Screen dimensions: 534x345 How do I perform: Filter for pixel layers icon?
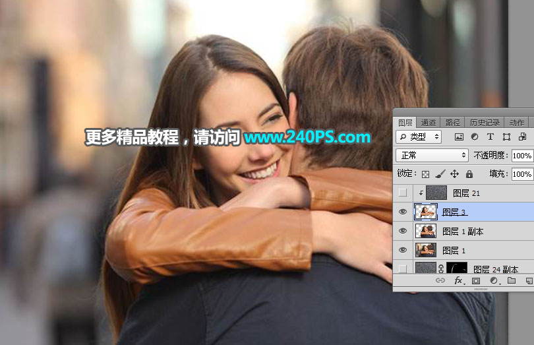(459, 137)
